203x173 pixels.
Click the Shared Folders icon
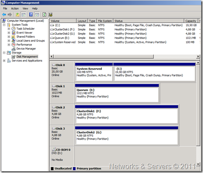click(13, 37)
